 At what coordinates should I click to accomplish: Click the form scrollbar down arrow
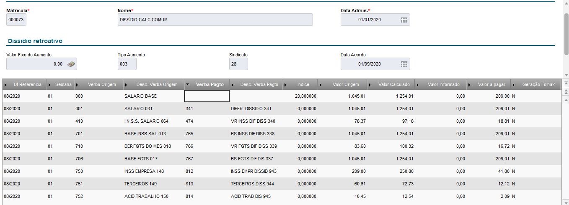(x=566, y=76)
